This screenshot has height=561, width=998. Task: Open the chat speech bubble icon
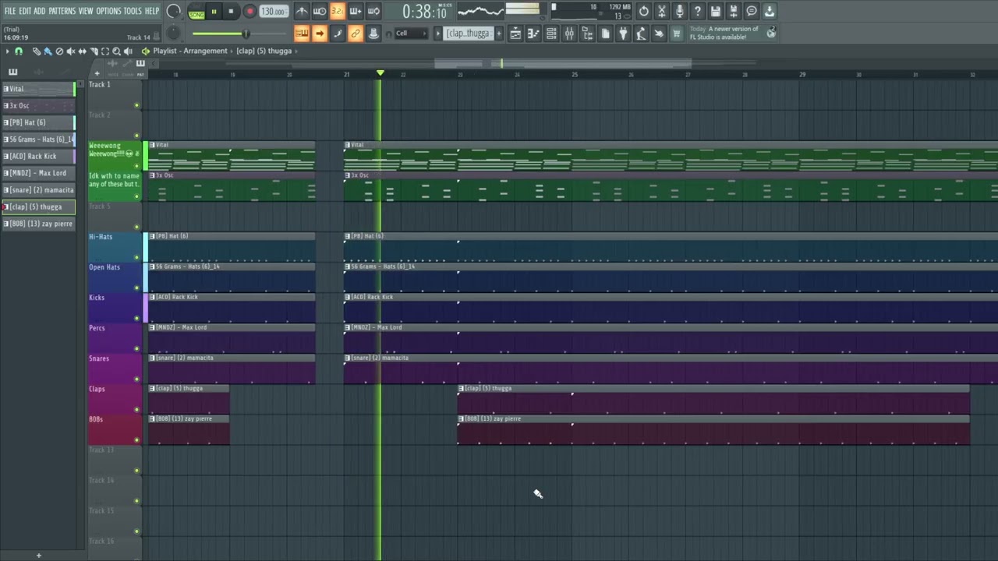click(752, 11)
